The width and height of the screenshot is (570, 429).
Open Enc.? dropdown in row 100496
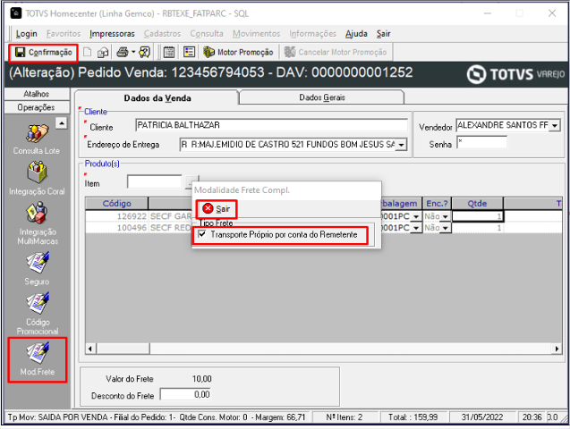[x=445, y=228]
